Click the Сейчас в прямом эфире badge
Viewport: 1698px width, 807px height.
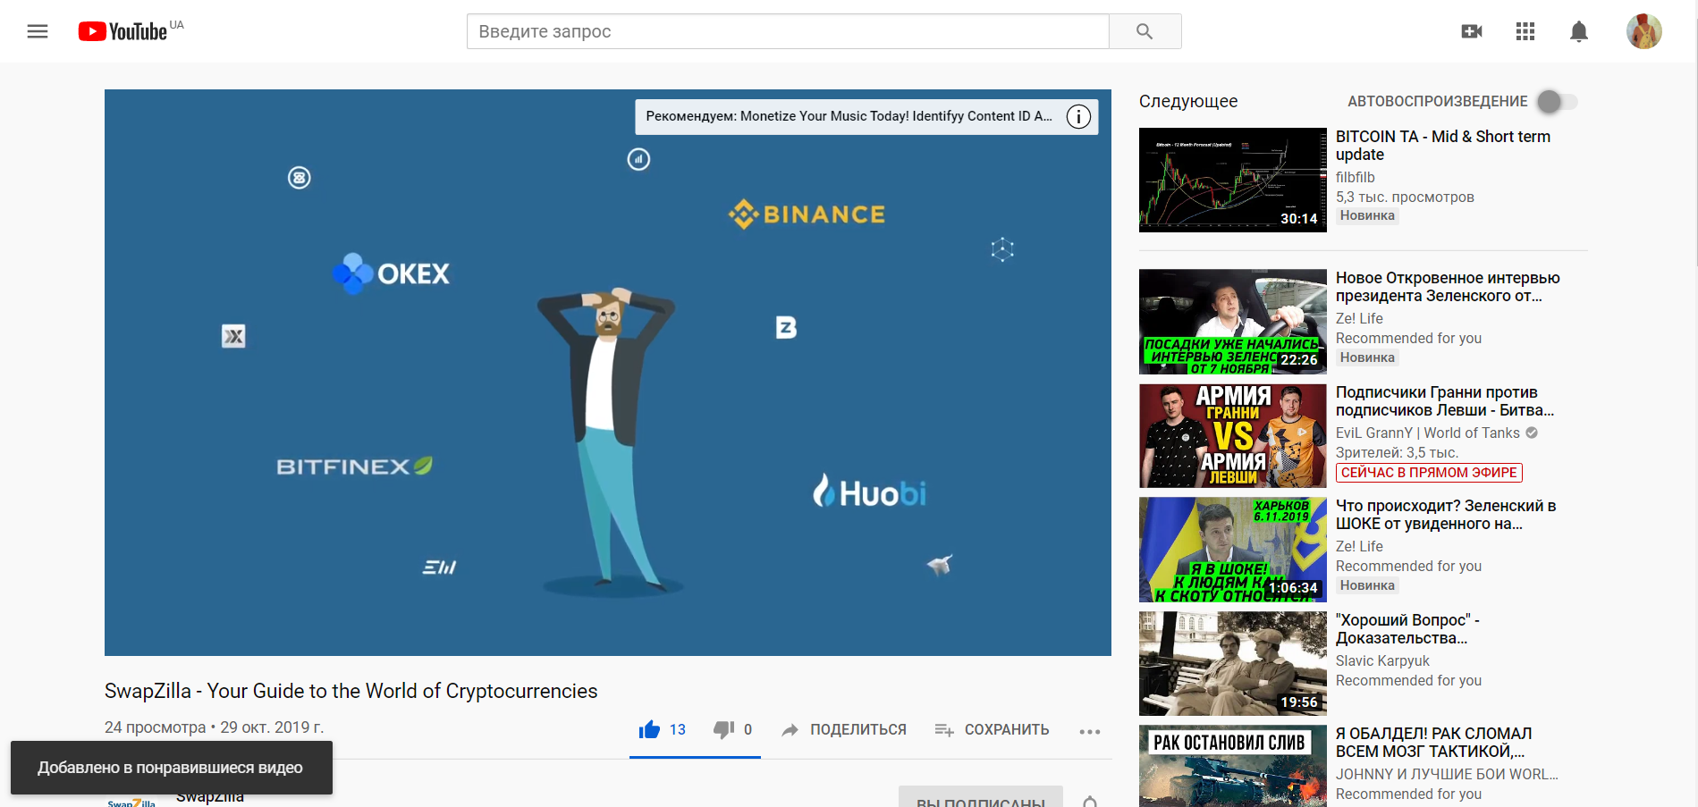coord(1429,473)
